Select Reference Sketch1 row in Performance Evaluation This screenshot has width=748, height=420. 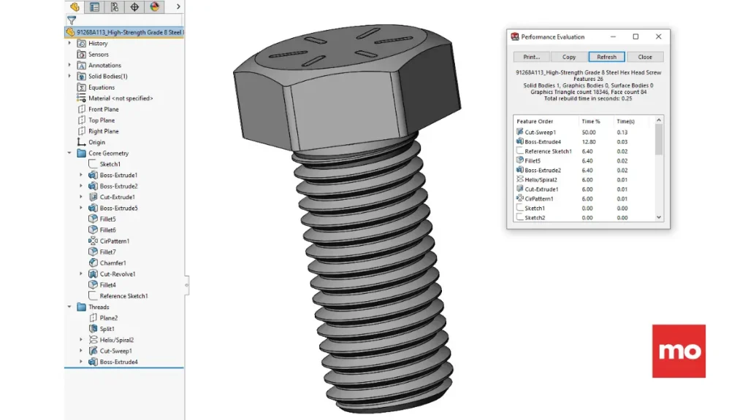click(584, 152)
